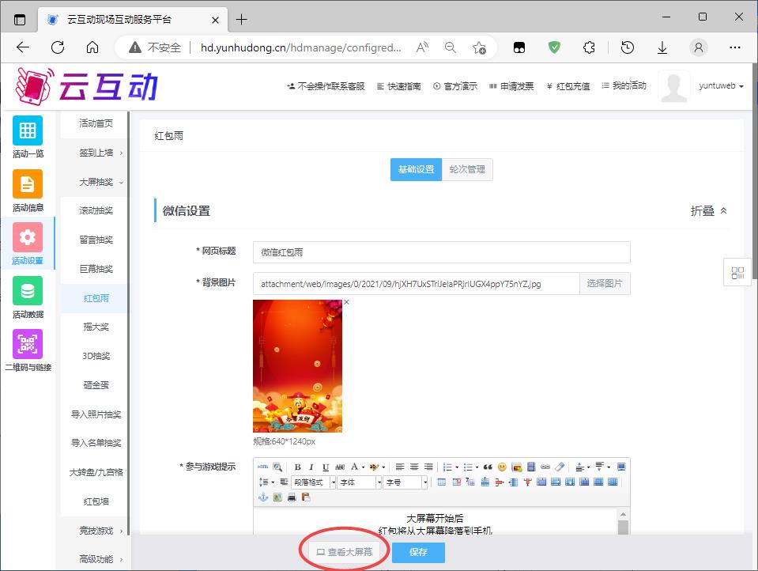The width and height of the screenshot is (758, 571).
Task: Collapse 大屏抽奖 sidebar menu
Action: [95, 182]
